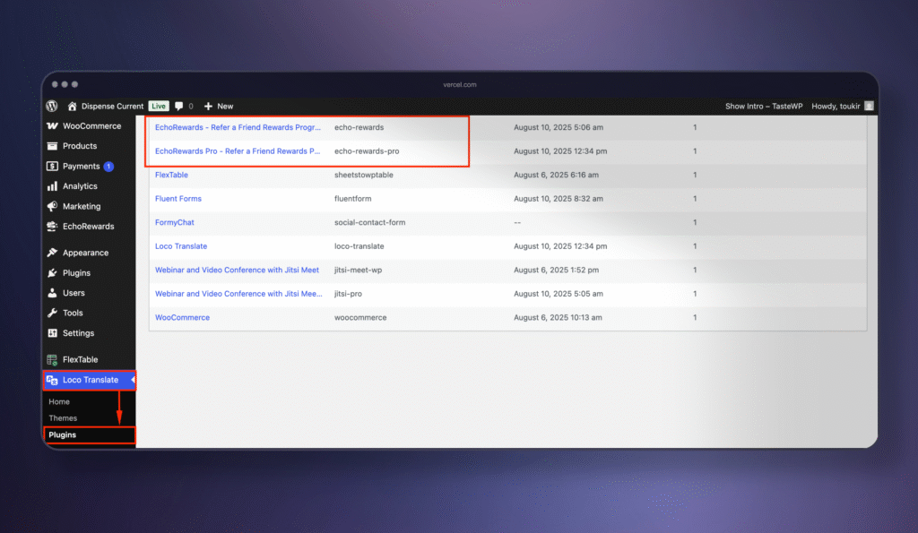Click the sheetstowptable text domain cell
Image resolution: width=918 pixels, height=533 pixels.
364,175
